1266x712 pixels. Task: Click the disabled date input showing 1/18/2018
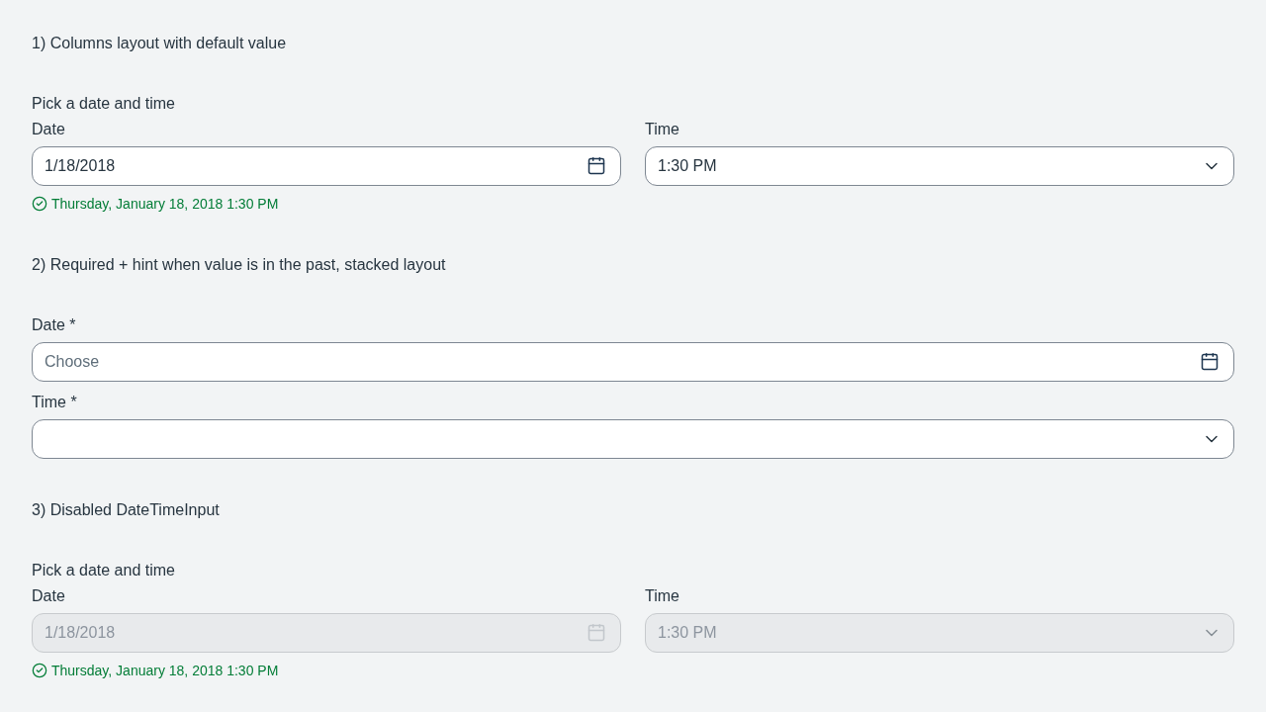coord(326,633)
